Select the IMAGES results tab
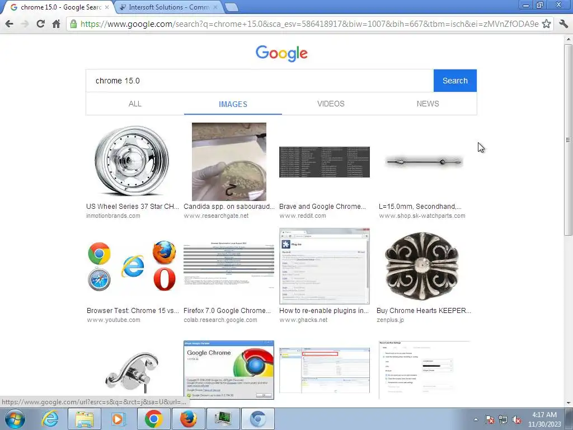The height and width of the screenshot is (430, 573). coord(233,104)
